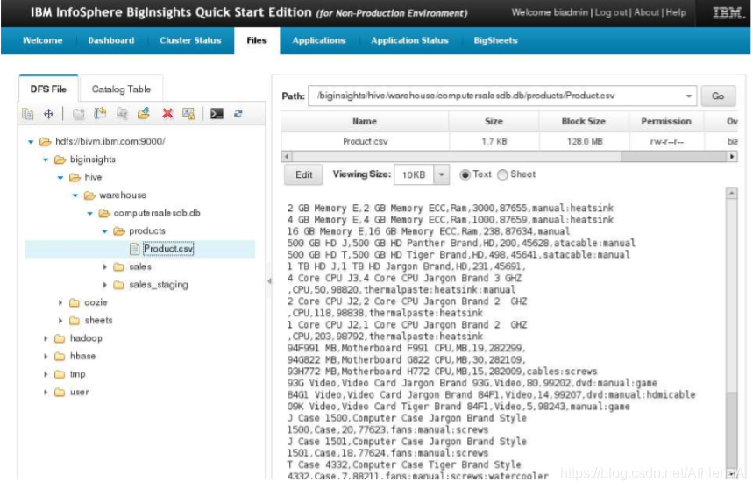Click the panel splitter collapse arrow
The width and height of the screenshot is (753, 489).
click(x=269, y=280)
